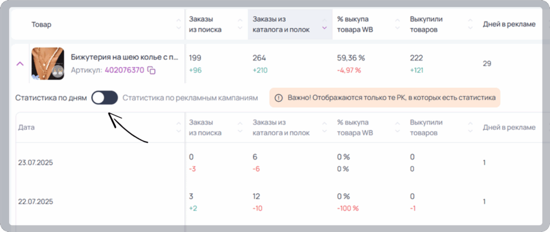Collapse the product row with chevron
This screenshot has width=550, height=232.
(x=20, y=64)
